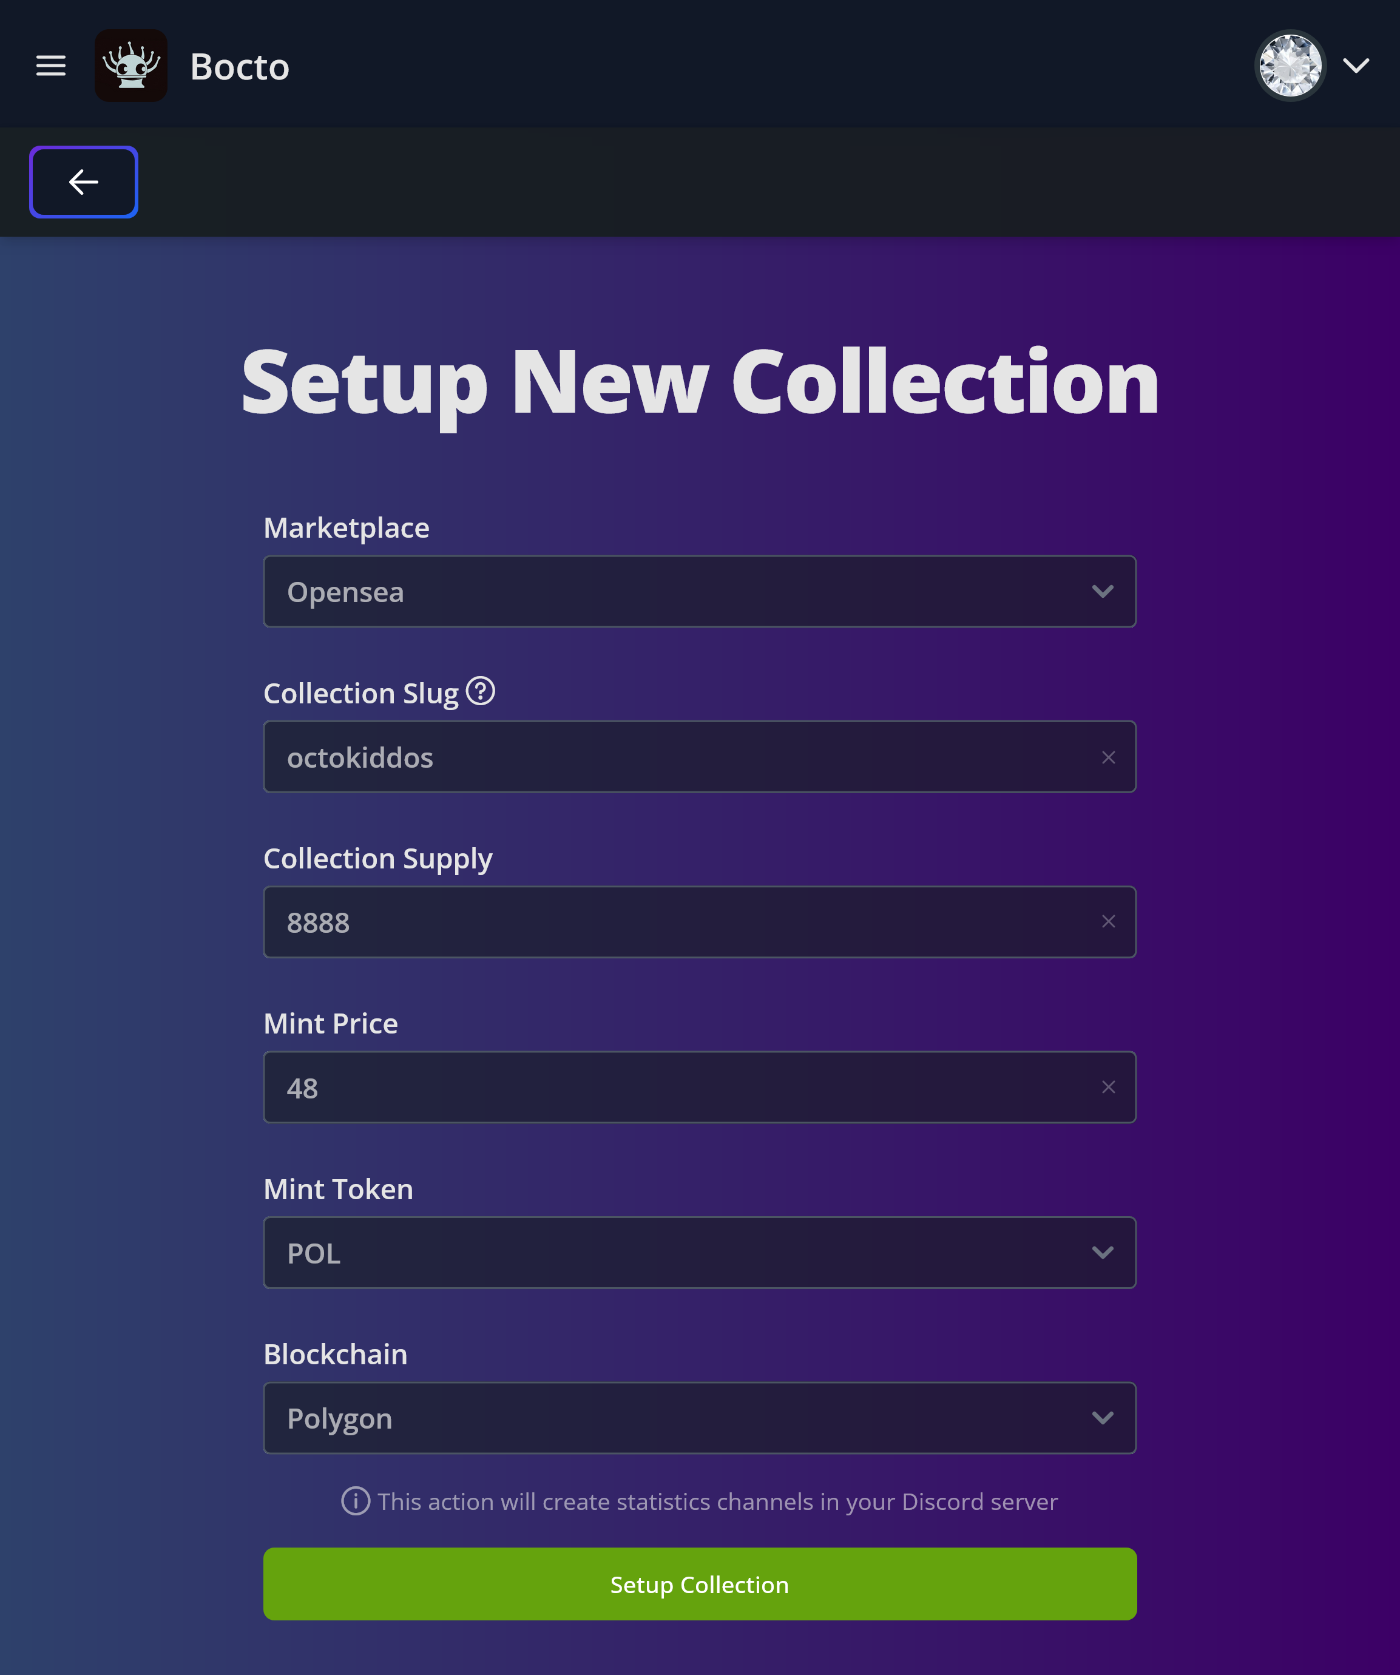Click the Bocto title text
The width and height of the screenshot is (1400, 1675).
click(239, 67)
